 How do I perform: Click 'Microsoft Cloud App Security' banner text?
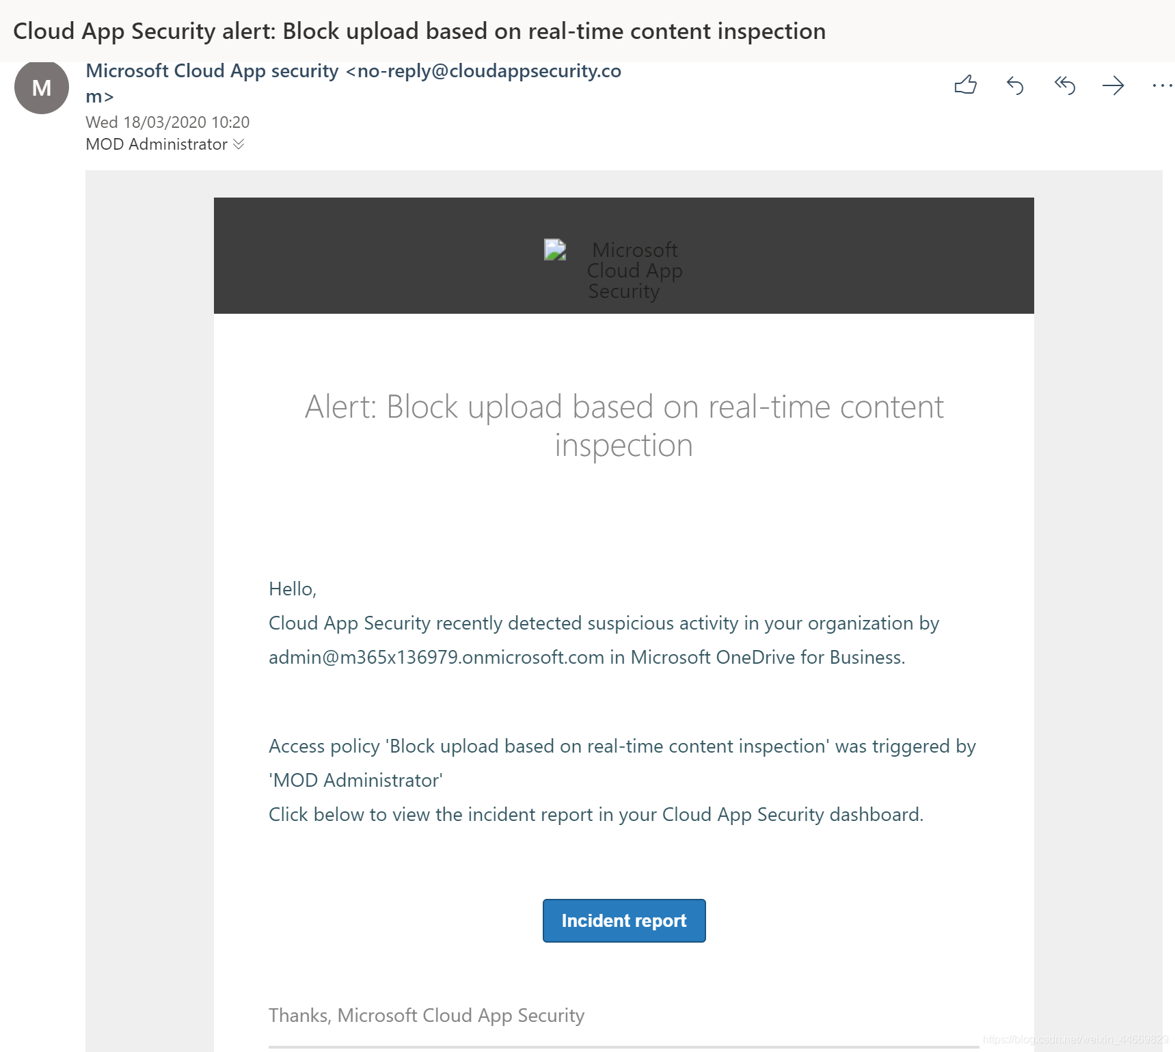(x=635, y=271)
